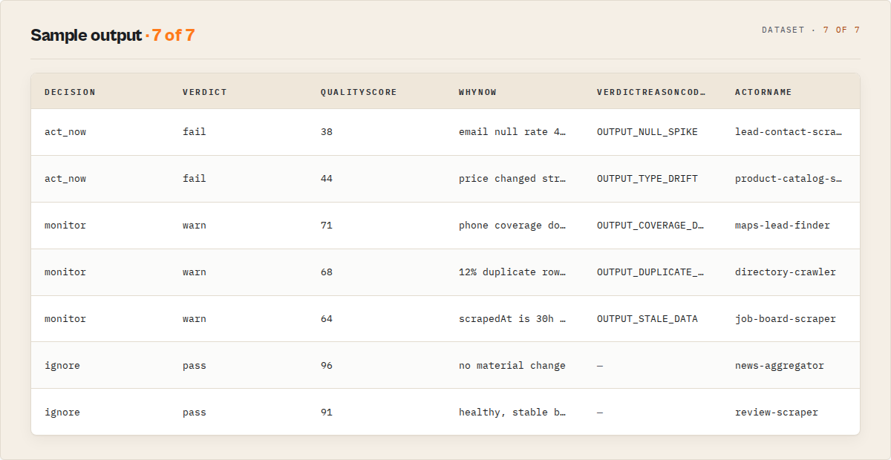Click the review-scraper actor name
Image resolution: width=891 pixels, height=460 pixels.
pyautogui.click(x=777, y=413)
